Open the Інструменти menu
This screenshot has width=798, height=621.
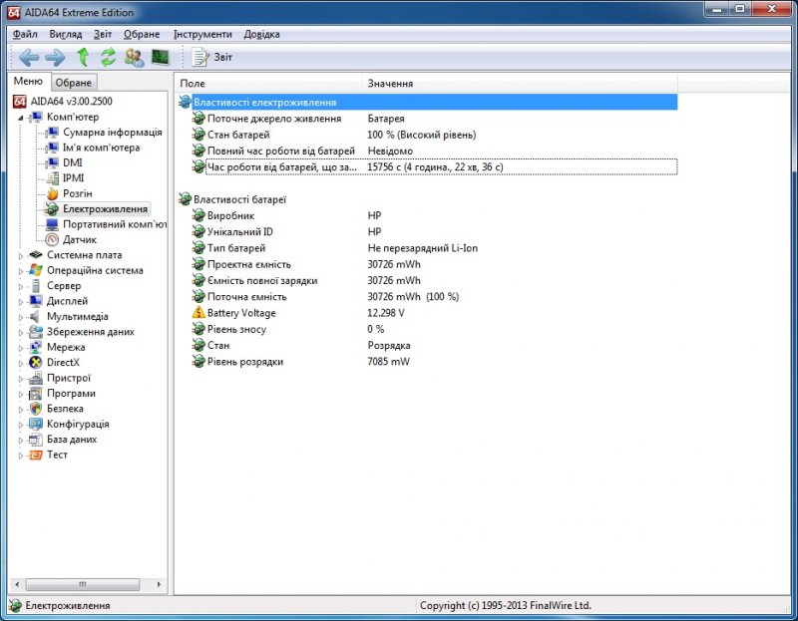tap(204, 33)
